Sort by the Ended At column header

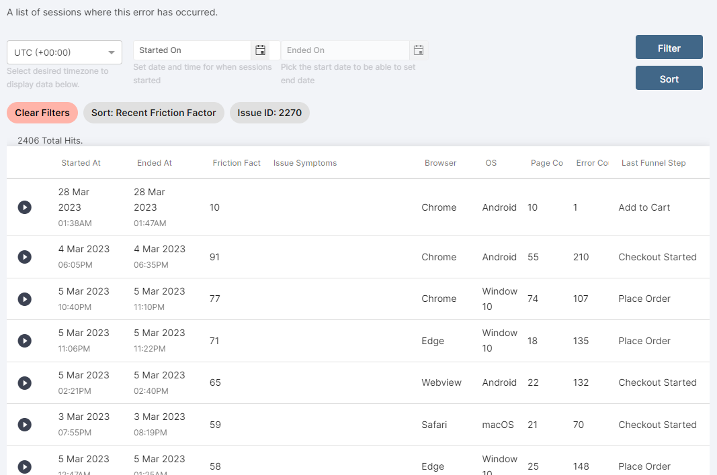coord(155,163)
